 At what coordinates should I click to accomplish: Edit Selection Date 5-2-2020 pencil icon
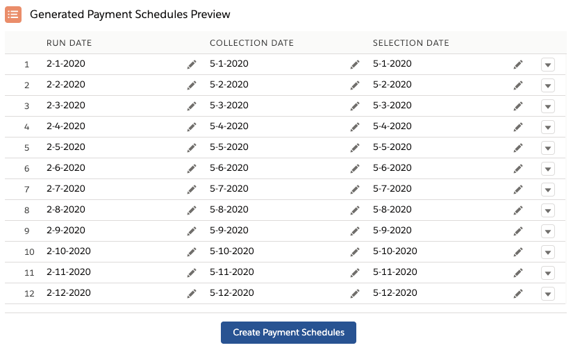pyautogui.click(x=518, y=85)
